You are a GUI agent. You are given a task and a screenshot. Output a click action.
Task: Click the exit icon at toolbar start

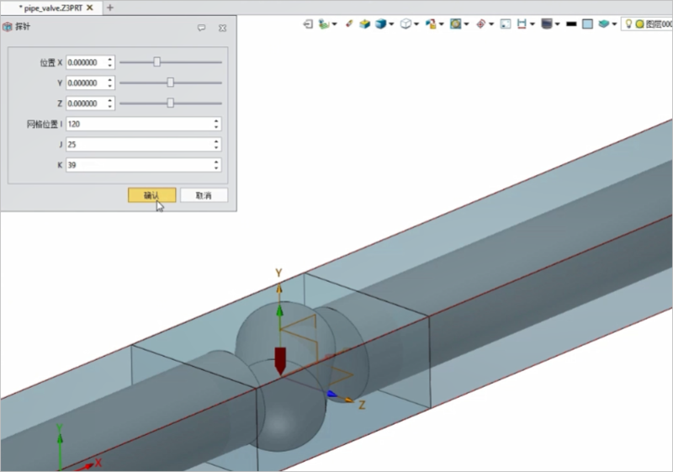[308, 24]
